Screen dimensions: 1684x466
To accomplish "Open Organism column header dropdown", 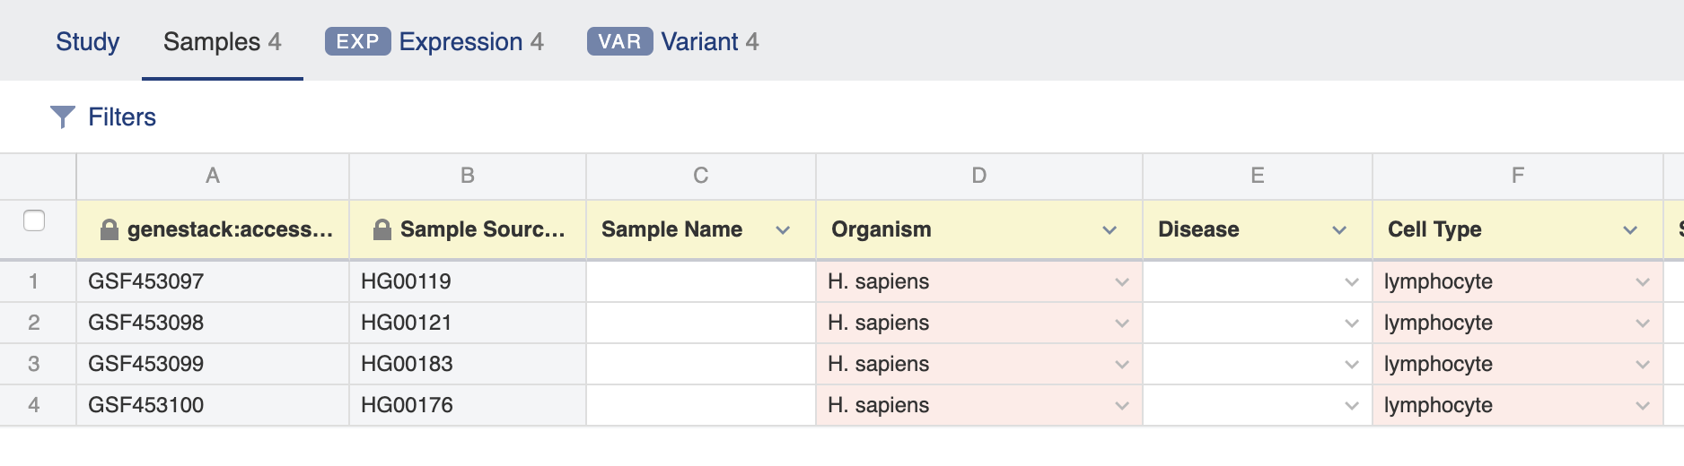I will pos(1110,230).
